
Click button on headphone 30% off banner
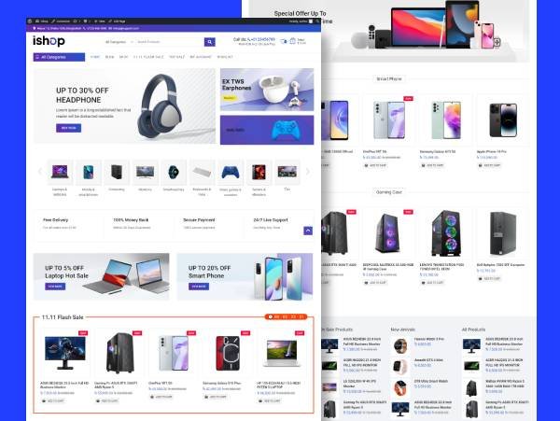pyautogui.click(x=68, y=128)
